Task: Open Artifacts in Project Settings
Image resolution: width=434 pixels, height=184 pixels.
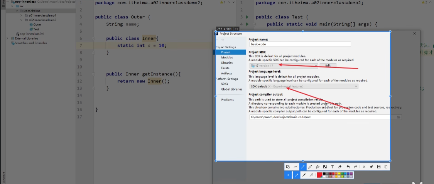Action: (x=226, y=73)
